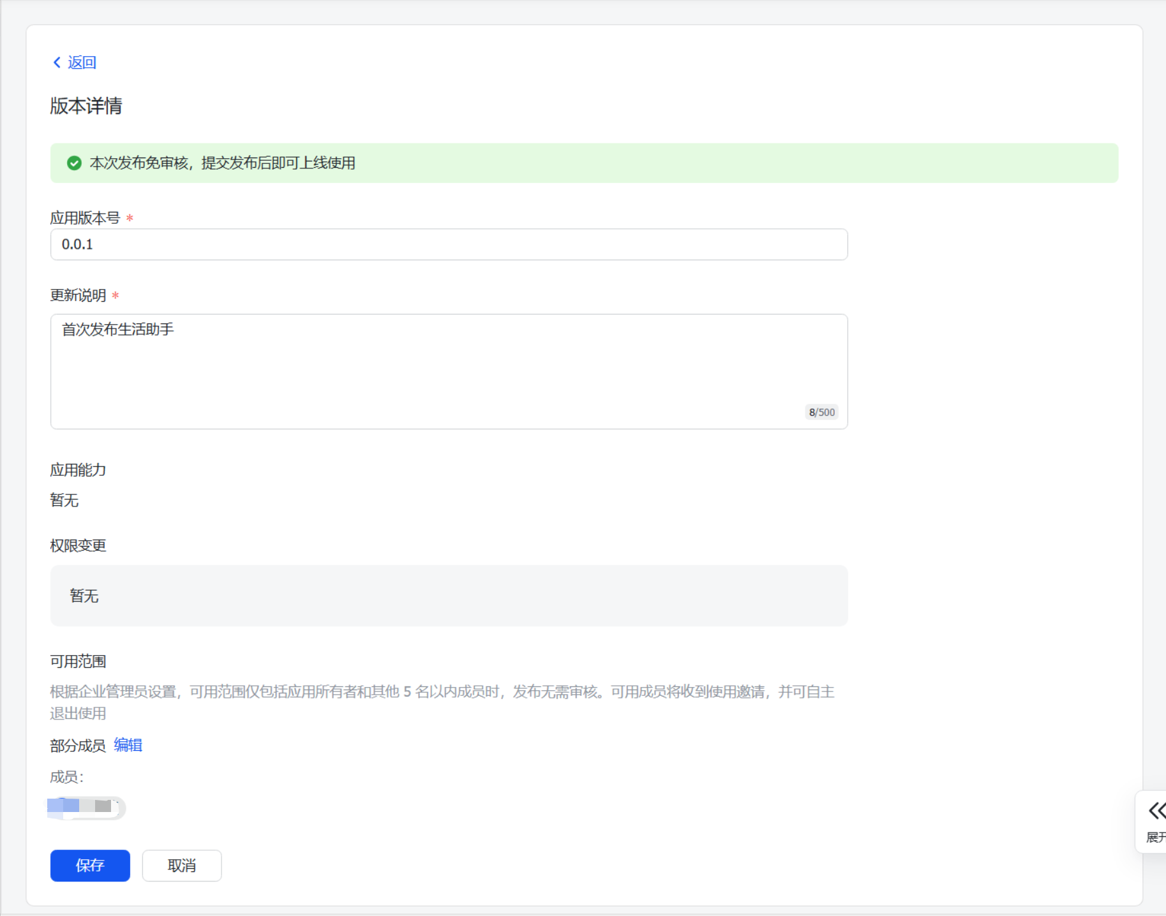Open 编辑 to edit available members

tap(128, 745)
